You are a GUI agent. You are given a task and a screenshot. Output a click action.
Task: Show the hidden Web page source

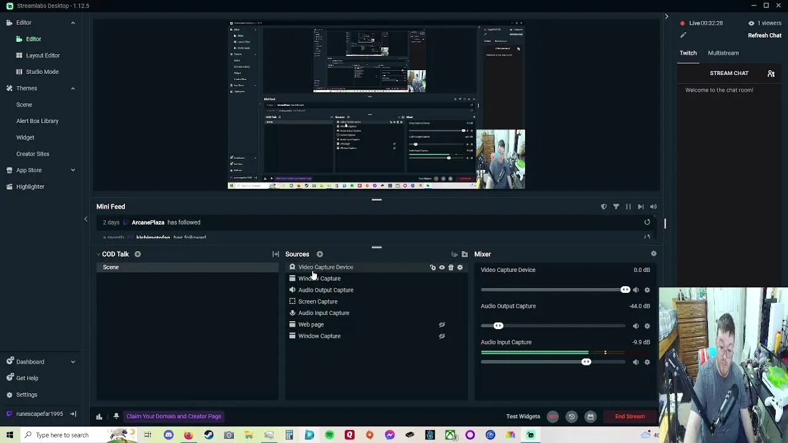coord(441,324)
